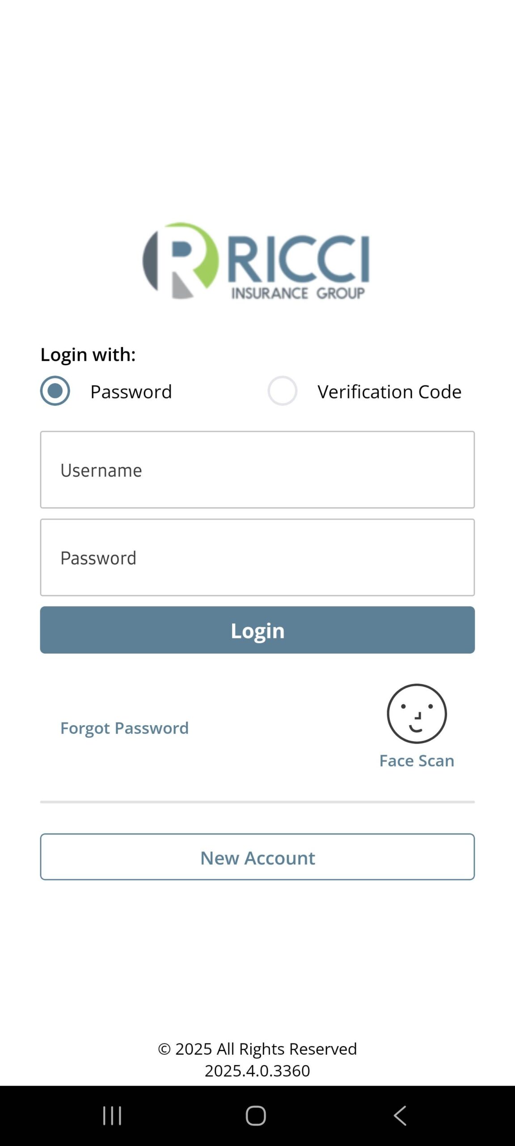Tap the Android back arrow
Image resolution: width=515 pixels, height=1146 pixels.
(400, 1115)
